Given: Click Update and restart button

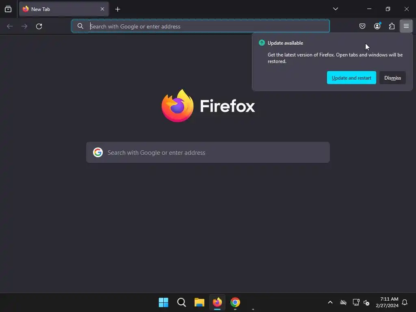Looking at the screenshot, I should (351, 78).
